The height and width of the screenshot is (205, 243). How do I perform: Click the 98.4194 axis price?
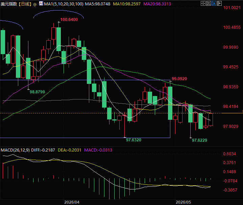coord(230,107)
